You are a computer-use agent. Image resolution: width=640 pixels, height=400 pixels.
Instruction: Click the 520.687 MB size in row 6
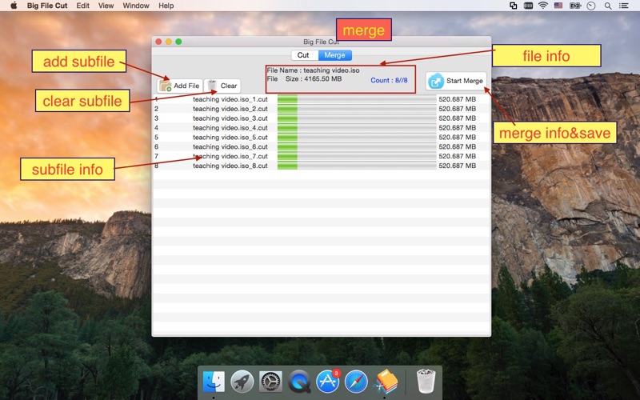coord(457,146)
